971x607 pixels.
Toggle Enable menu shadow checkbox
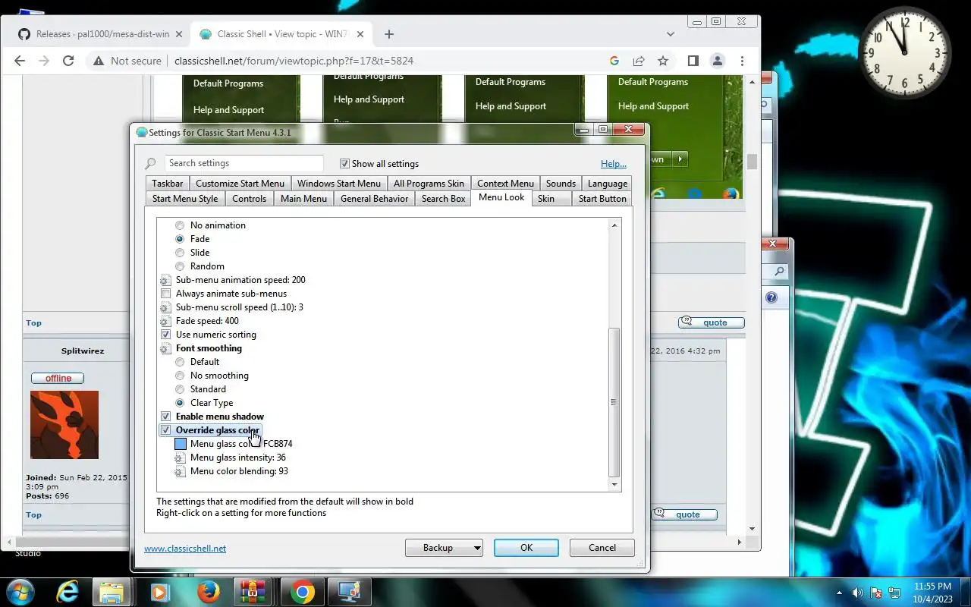tap(165, 417)
